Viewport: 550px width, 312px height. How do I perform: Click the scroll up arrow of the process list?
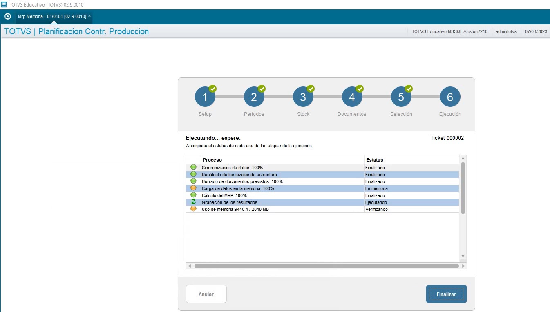[463, 158]
